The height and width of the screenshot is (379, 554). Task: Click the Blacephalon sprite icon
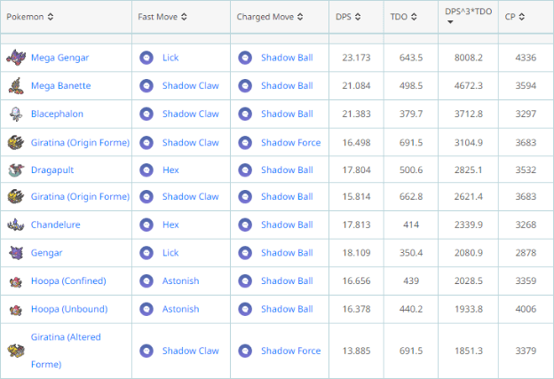coord(16,114)
